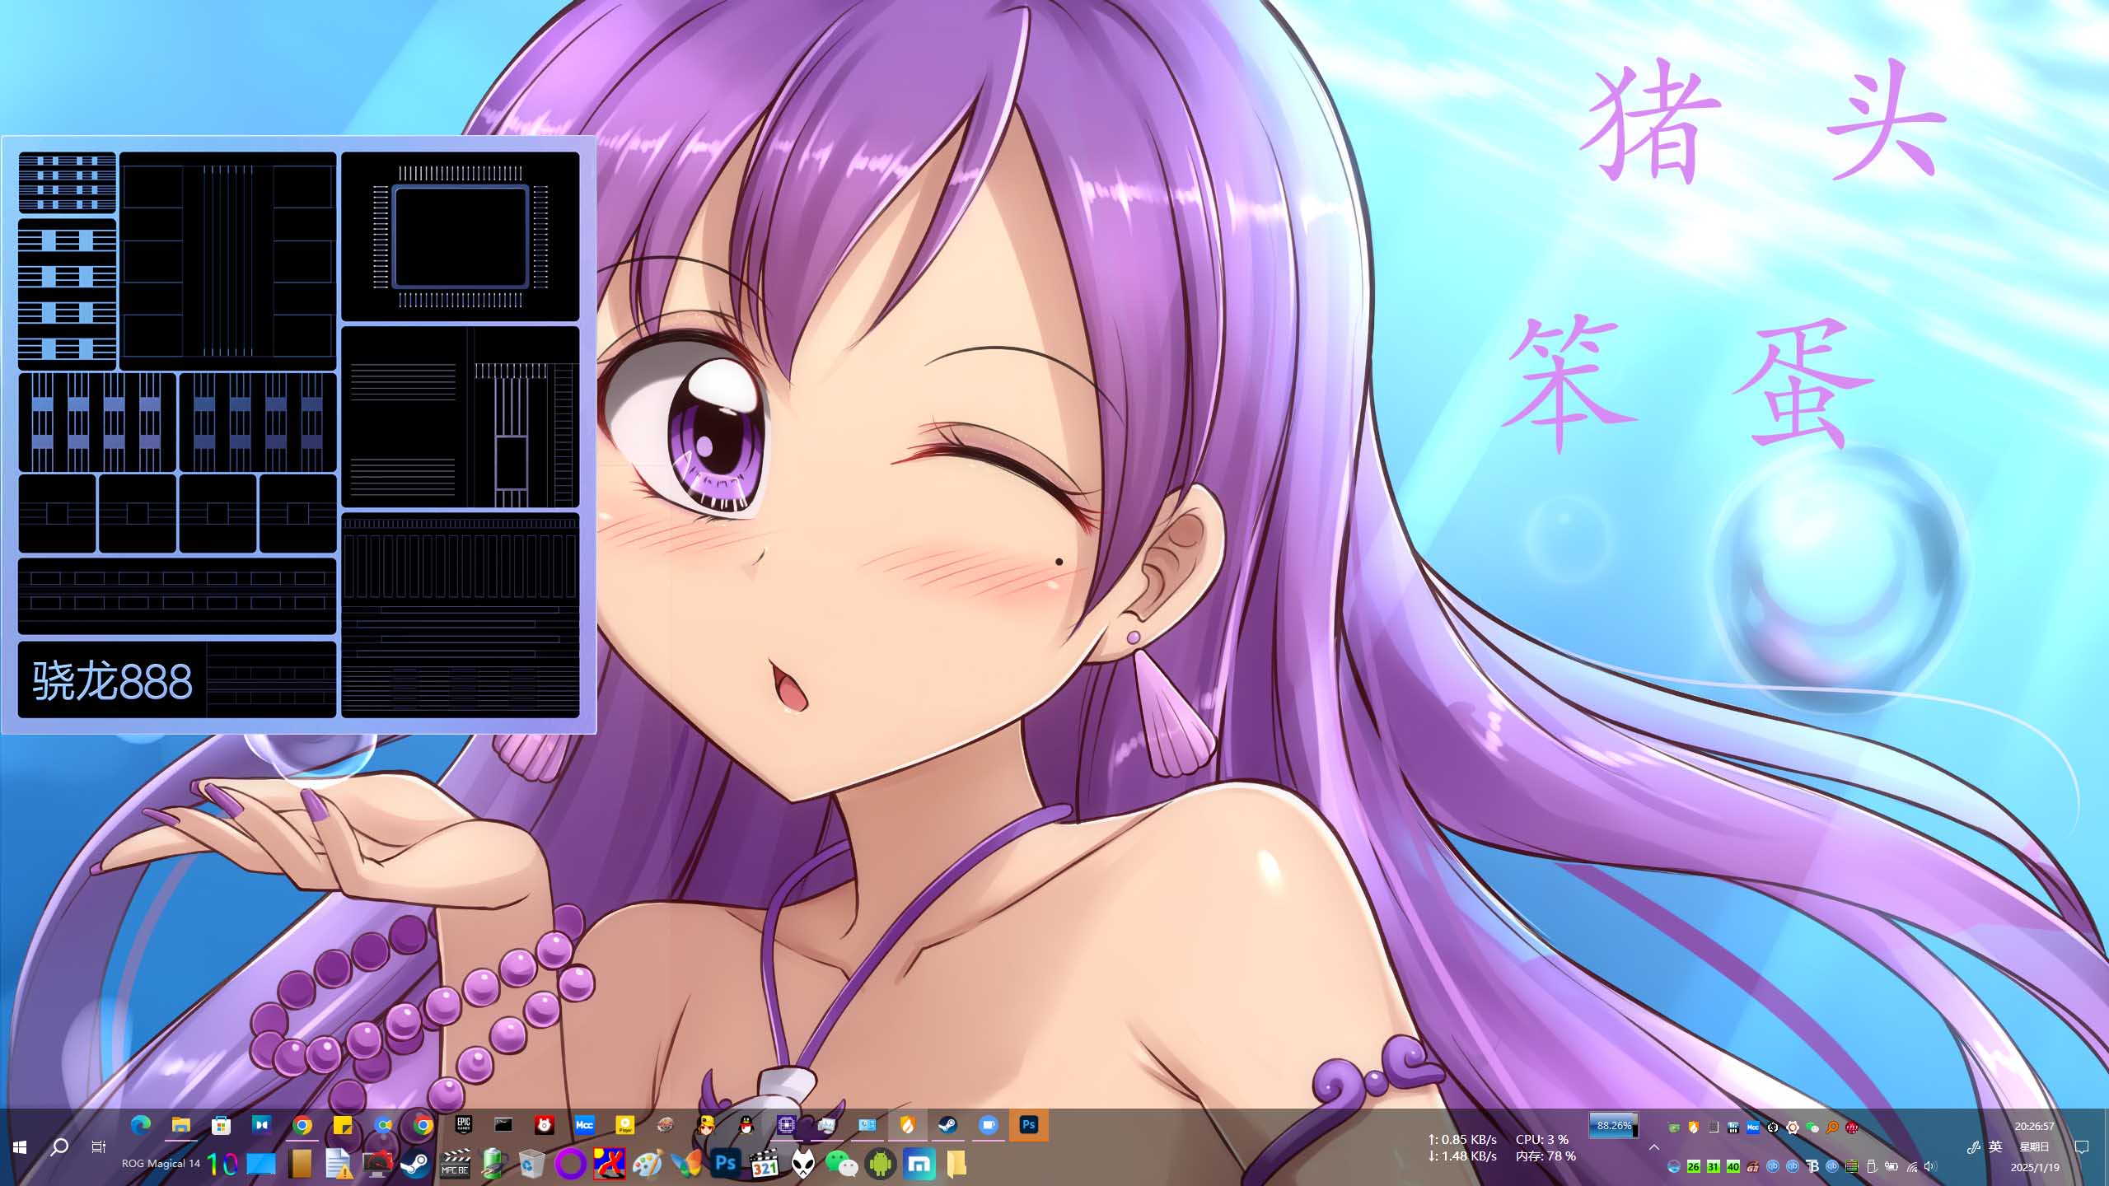Click temperature tray icon showing 31

[1714, 1166]
